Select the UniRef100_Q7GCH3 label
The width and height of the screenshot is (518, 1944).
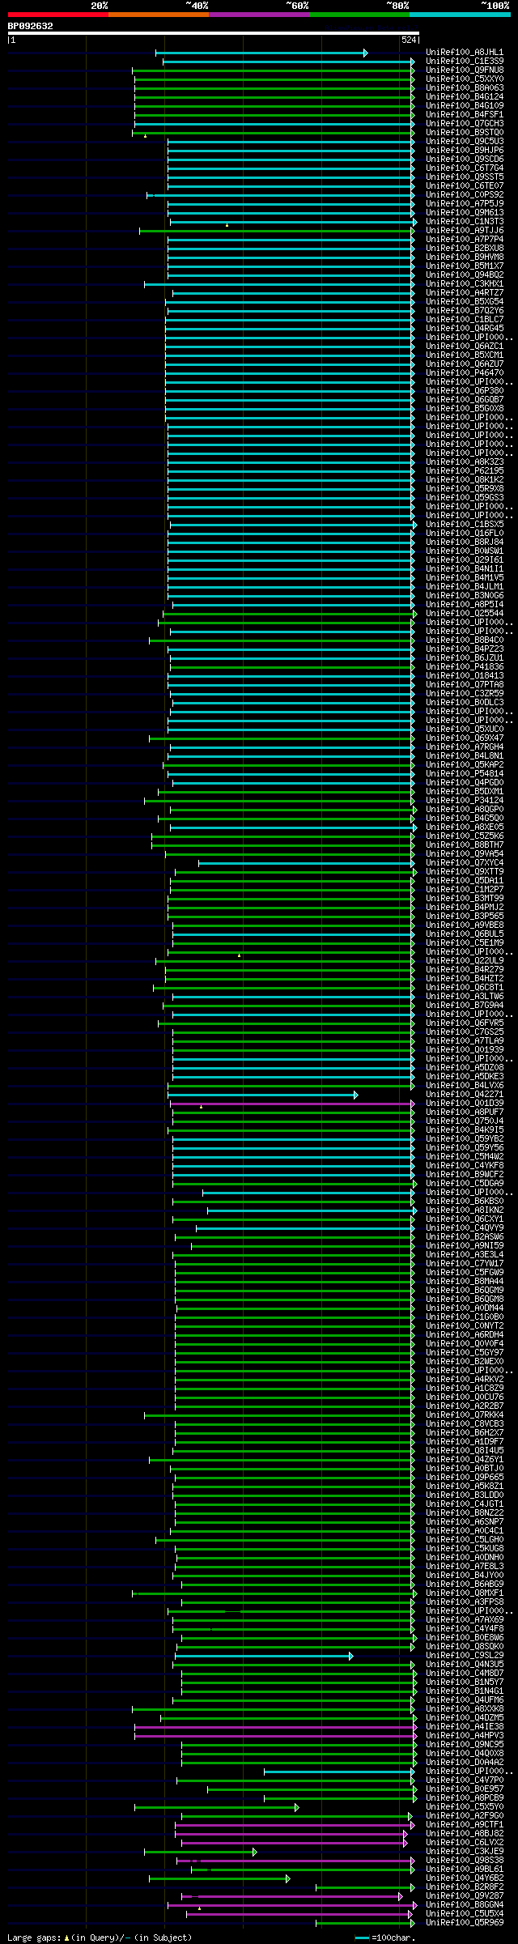tap(465, 124)
